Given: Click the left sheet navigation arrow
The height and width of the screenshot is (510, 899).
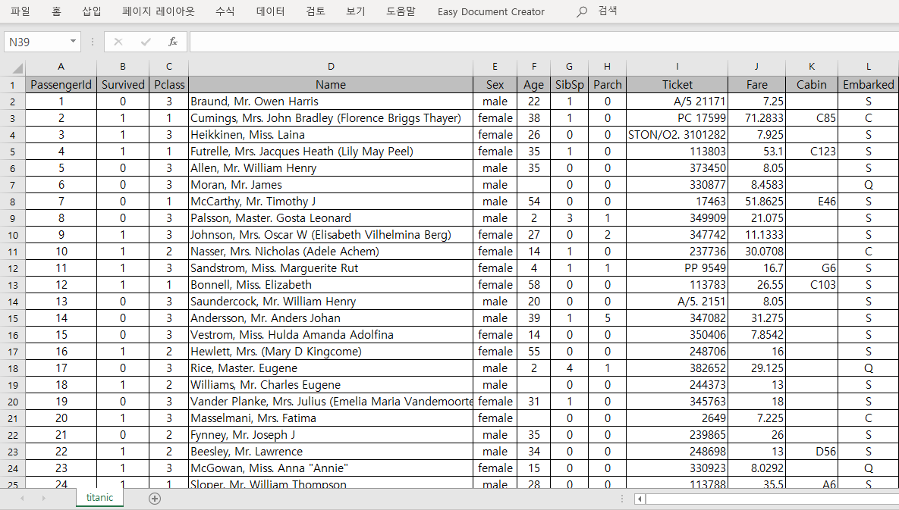Looking at the screenshot, I should 21,499.
